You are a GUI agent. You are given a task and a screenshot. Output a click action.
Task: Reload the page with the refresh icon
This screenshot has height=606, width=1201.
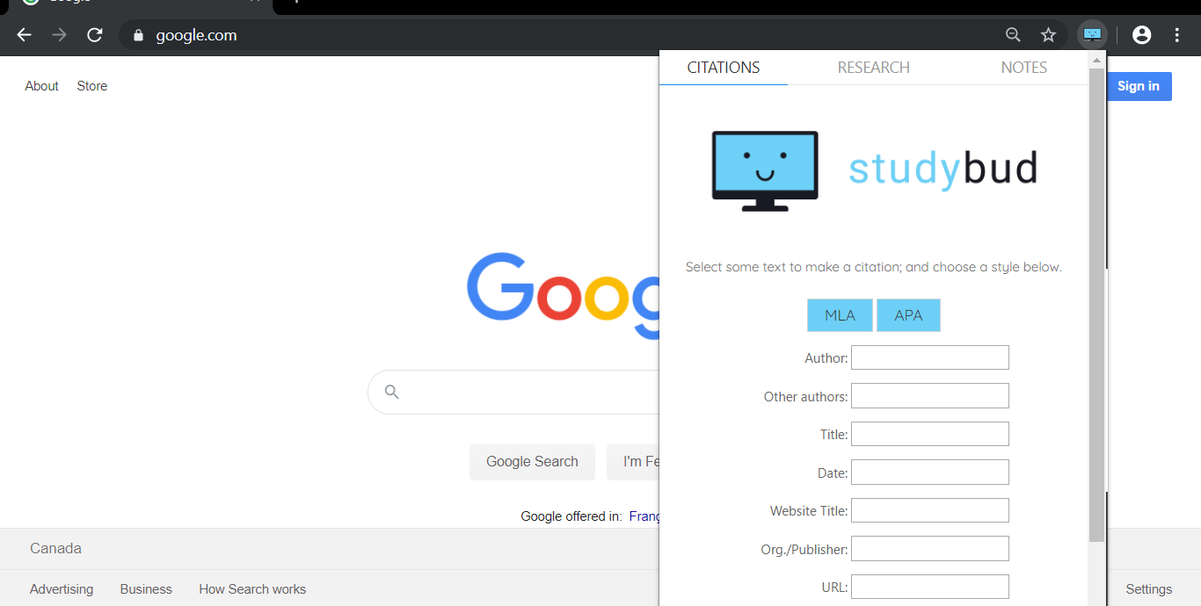tap(95, 35)
